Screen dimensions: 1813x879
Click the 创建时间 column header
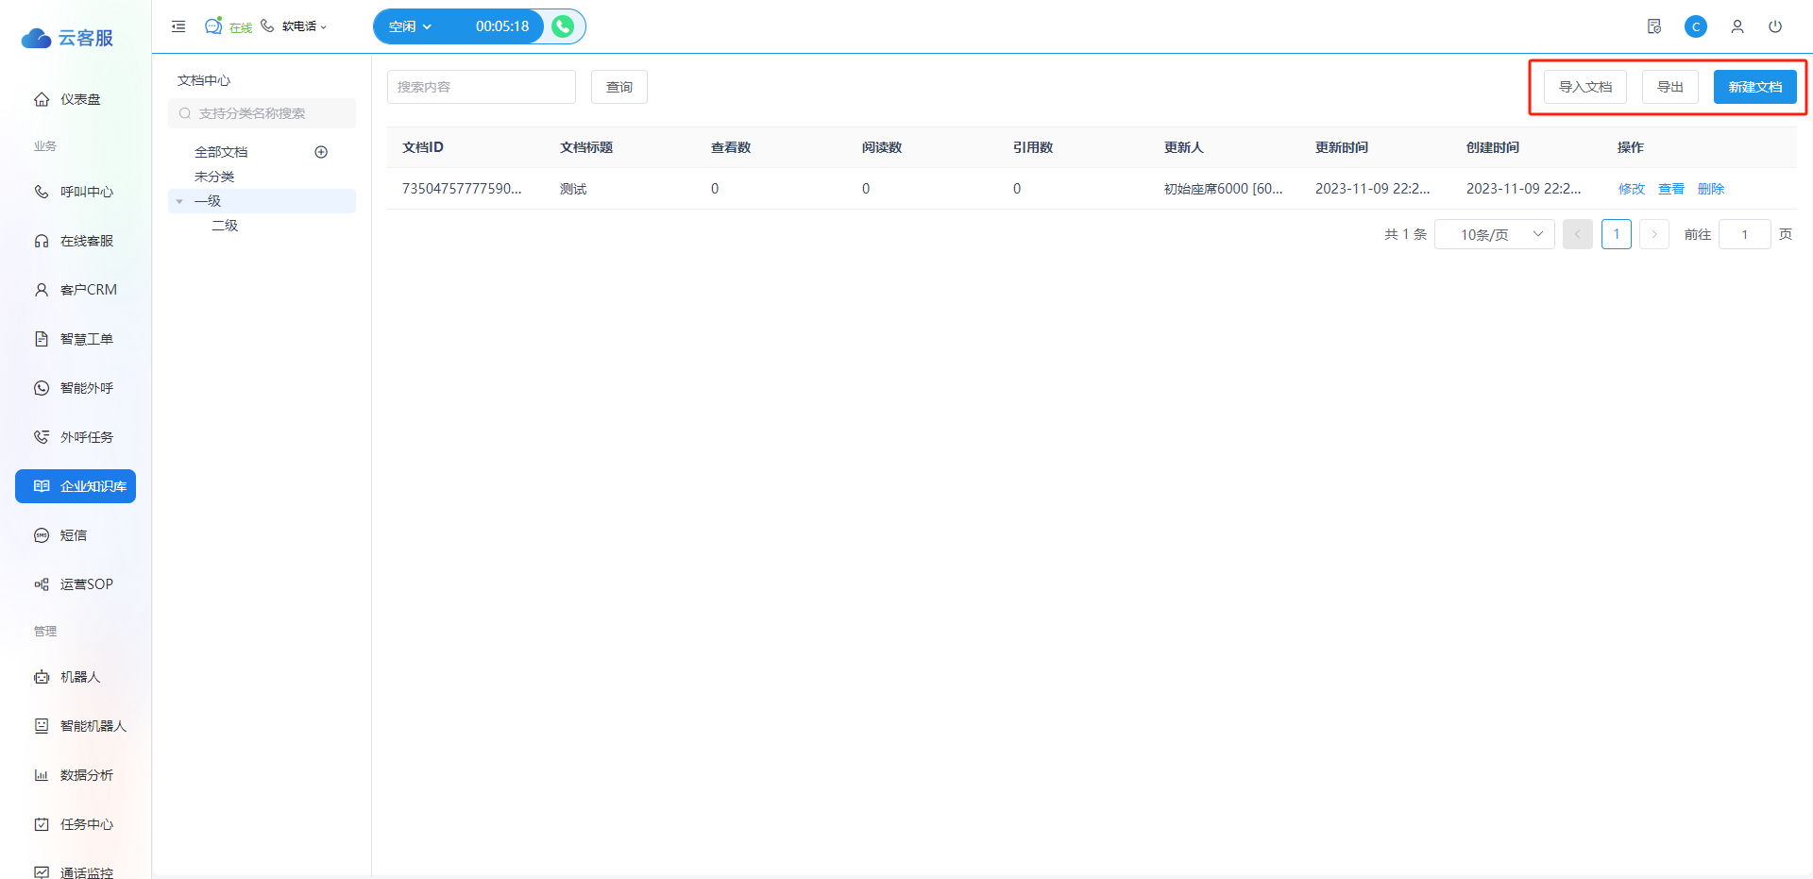[x=1493, y=147]
